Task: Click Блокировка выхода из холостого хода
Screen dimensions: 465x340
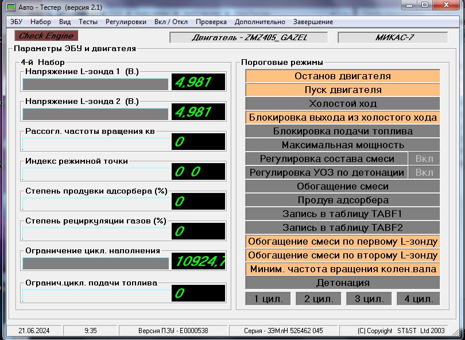Action: click(343, 118)
